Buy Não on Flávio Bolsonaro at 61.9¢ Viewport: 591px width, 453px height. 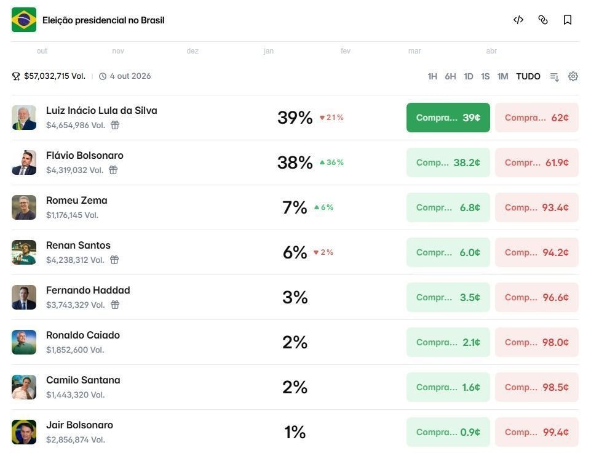click(x=536, y=162)
